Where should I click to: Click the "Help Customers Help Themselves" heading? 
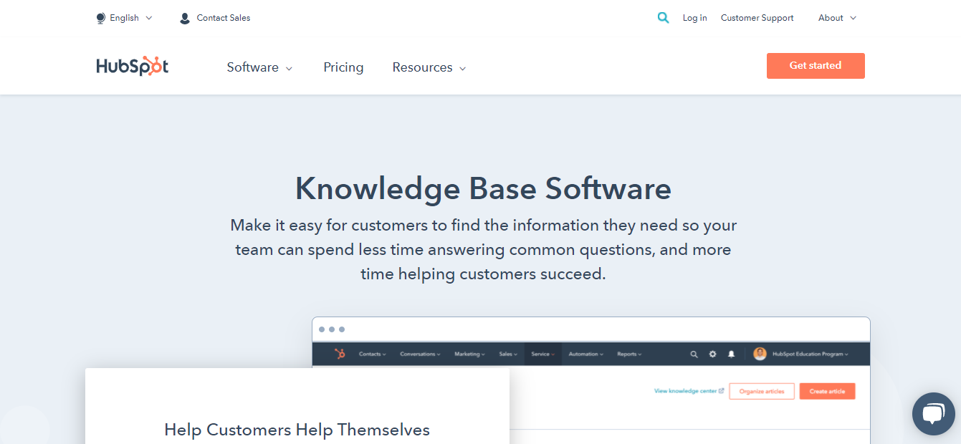pos(297,430)
